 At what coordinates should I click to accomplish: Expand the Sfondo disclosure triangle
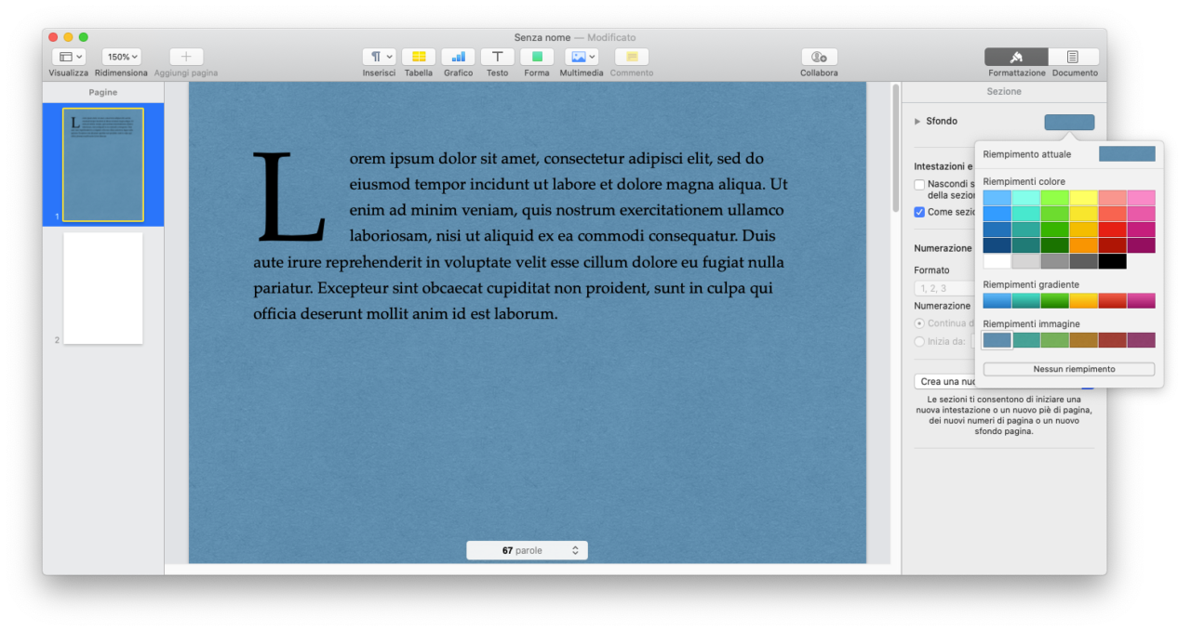pyautogui.click(x=917, y=122)
